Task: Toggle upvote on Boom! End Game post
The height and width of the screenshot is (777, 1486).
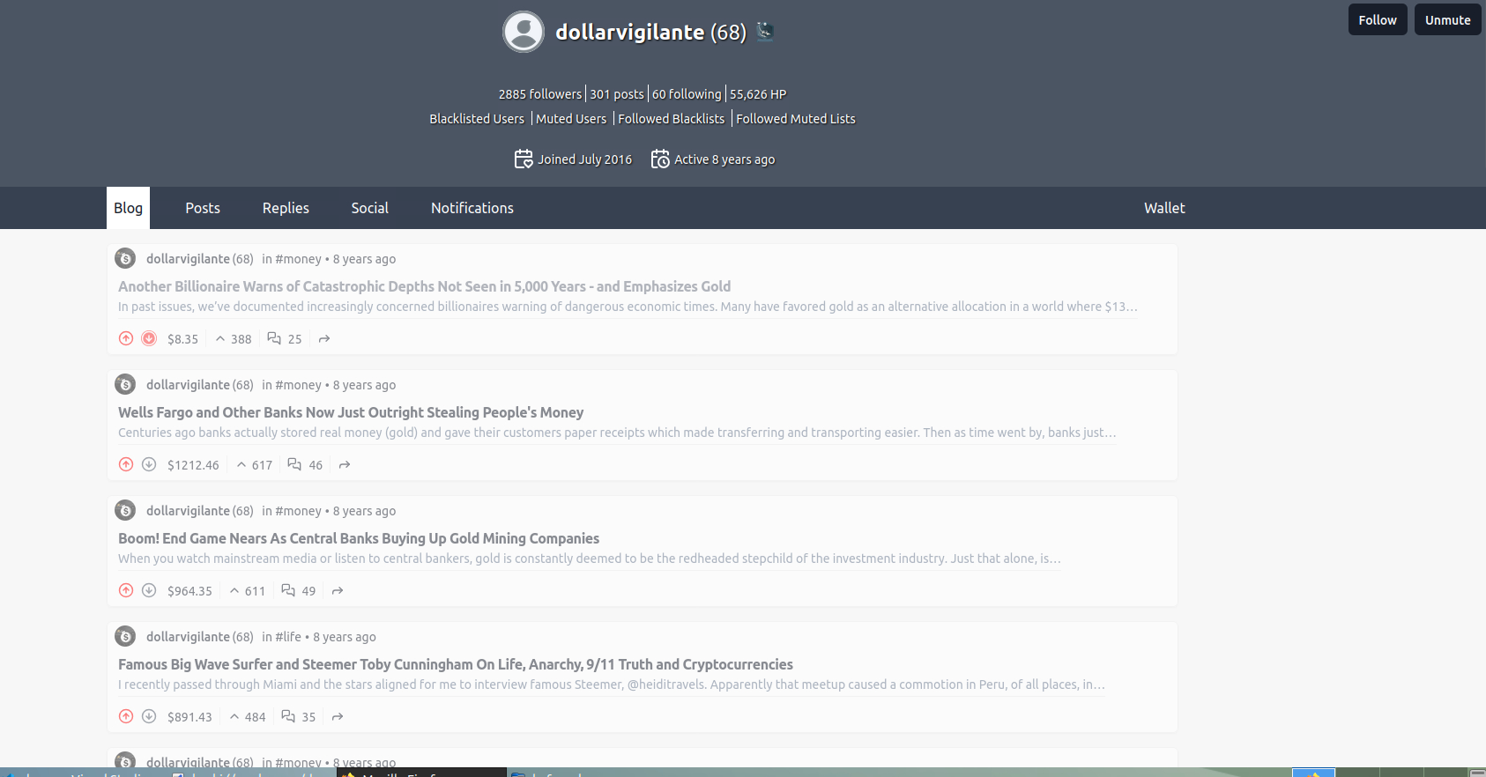Action: (126, 590)
